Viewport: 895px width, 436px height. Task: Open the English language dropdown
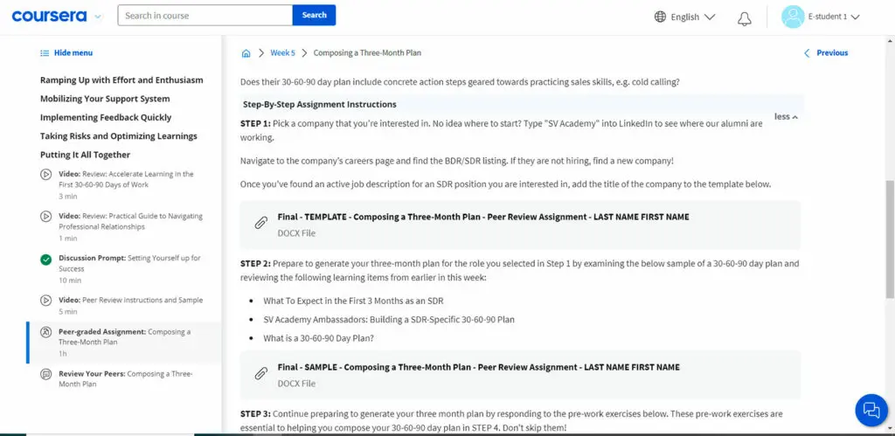pos(692,17)
